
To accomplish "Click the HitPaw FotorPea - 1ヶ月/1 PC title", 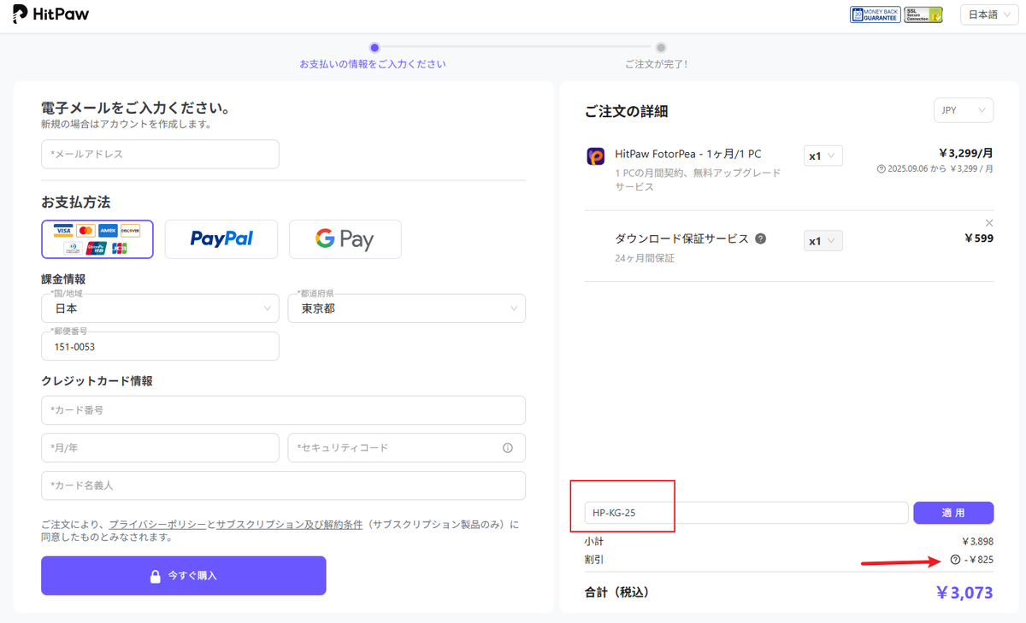I will point(688,155).
